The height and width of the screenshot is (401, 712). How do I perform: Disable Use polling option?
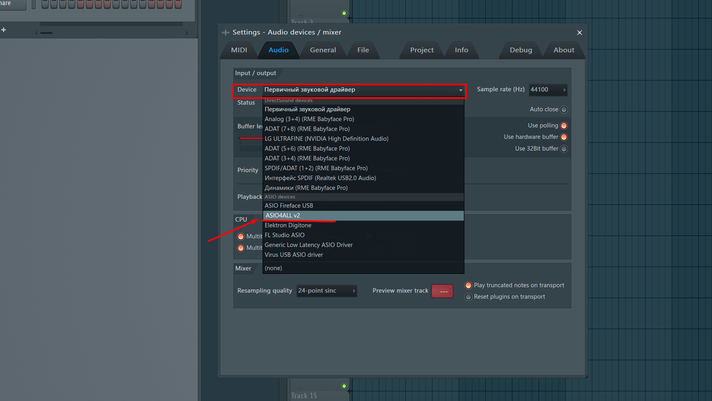[564, 125]
